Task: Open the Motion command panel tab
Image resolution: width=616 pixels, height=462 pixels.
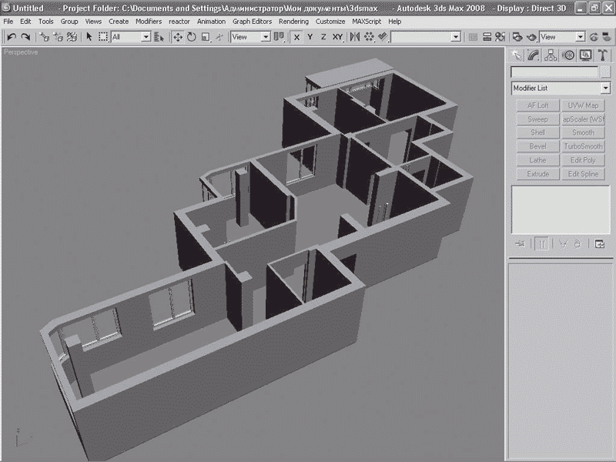Action: (569, 55)
